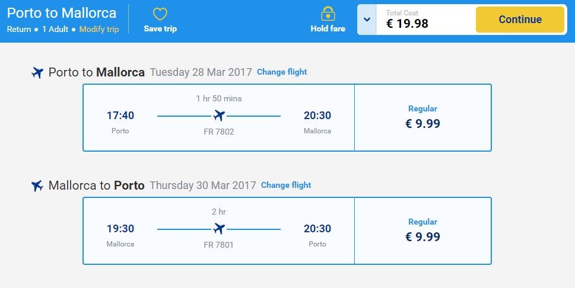Click airplane icon beside Mallorca to Porto heading

point(37,186)
